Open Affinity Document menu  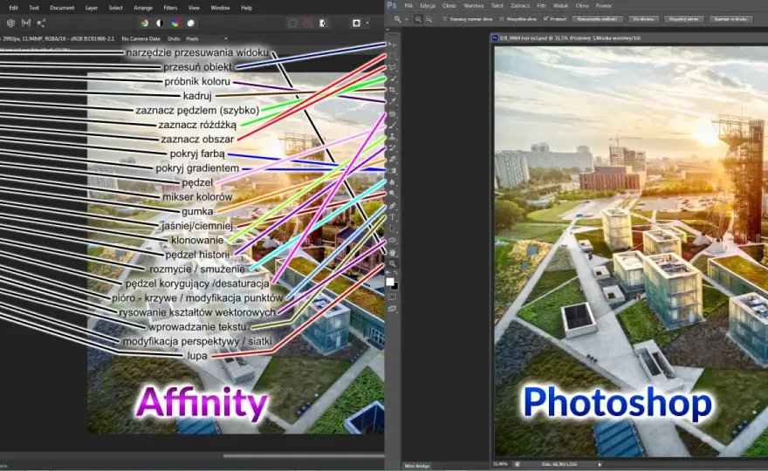coord(62,8)
